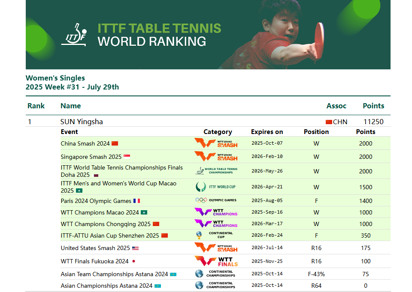Click the Kazakhstan flag after Asian Team Championships Astana
This screenshot has height=292, width=412.
(173, 274)
